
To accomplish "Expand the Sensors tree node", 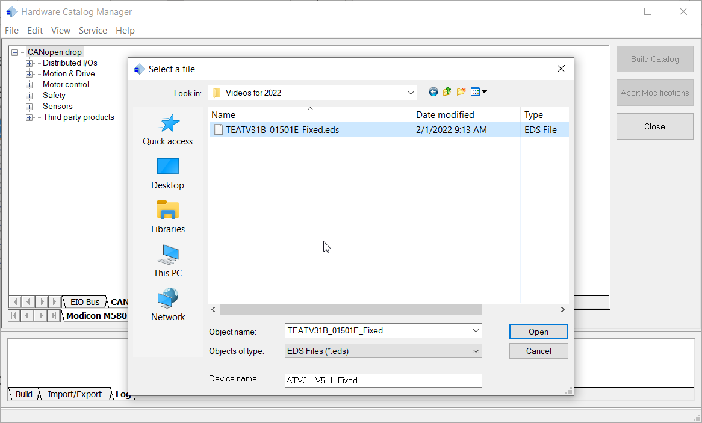I will click(29, 107).
